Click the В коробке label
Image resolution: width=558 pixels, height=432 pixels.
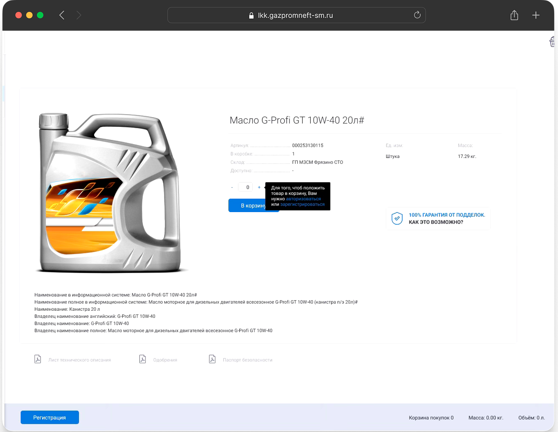click(242, 154)
